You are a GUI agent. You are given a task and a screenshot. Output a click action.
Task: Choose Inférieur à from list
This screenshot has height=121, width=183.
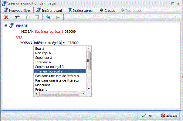click(x=60, y=62)
